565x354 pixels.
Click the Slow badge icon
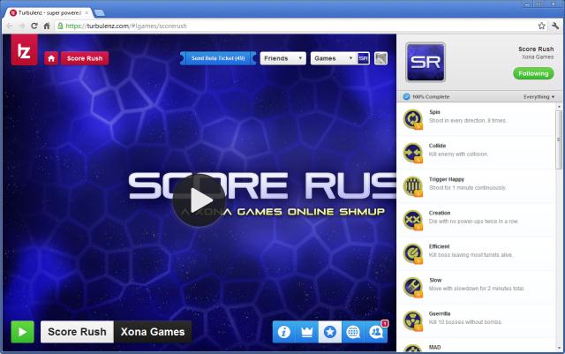coord(413,287)
